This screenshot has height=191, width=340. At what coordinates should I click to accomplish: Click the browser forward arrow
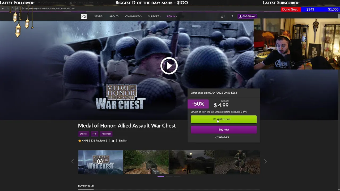click(7, 8)
